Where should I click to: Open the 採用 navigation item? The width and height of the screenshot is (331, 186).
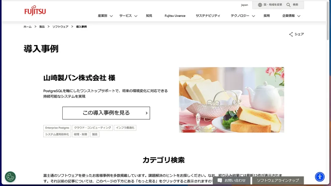(267, 16)
